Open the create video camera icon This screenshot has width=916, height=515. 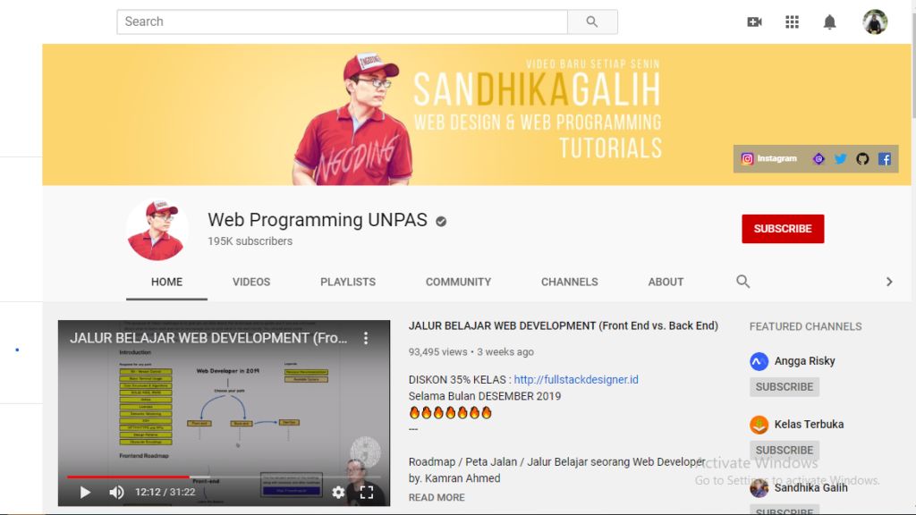pos(754,22)
